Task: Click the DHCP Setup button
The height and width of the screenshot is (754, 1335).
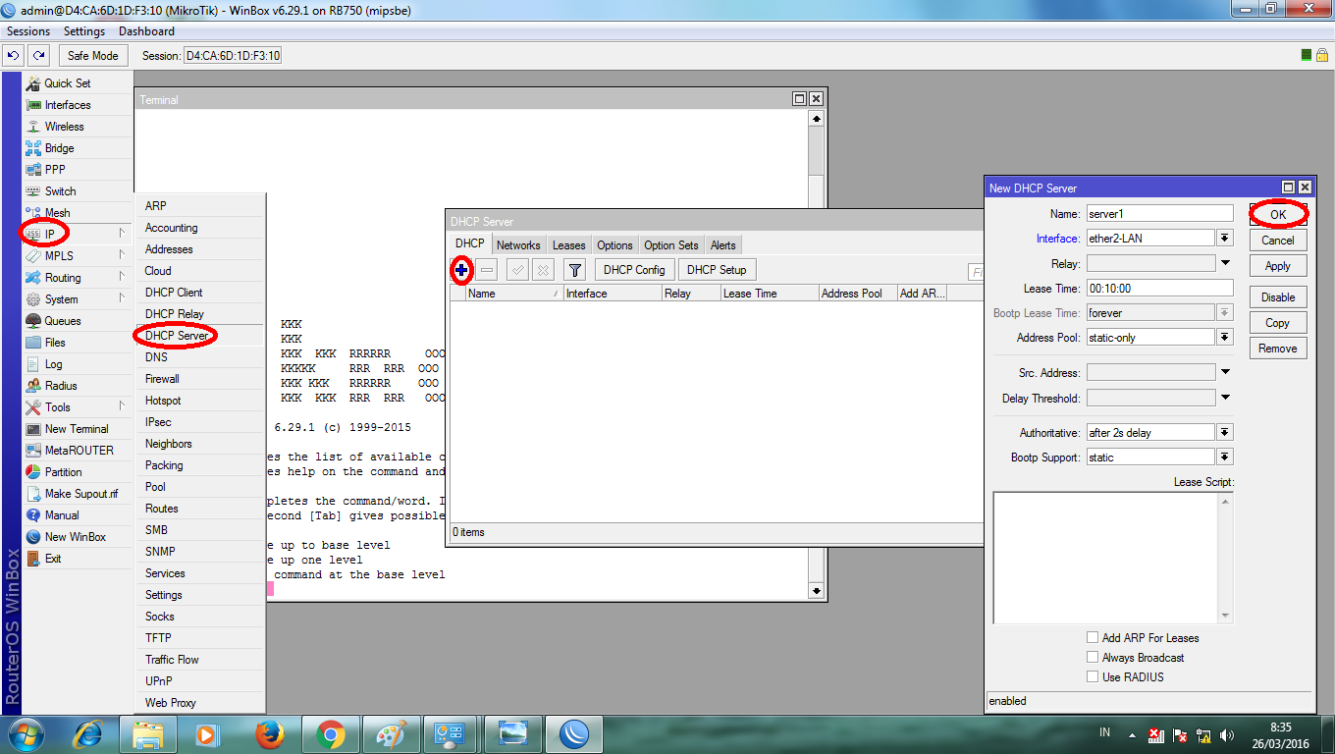Action: coord(717,270)
